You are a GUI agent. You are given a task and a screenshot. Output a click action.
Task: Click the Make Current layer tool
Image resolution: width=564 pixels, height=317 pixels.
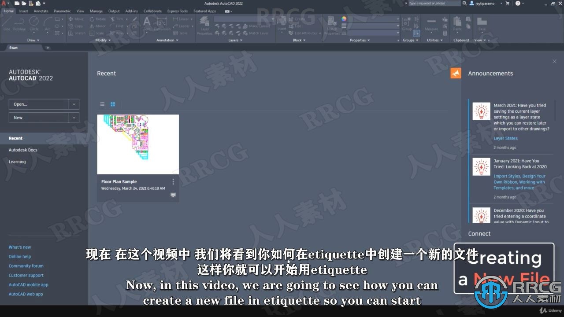pyautogui.click(x=256, y=26)
